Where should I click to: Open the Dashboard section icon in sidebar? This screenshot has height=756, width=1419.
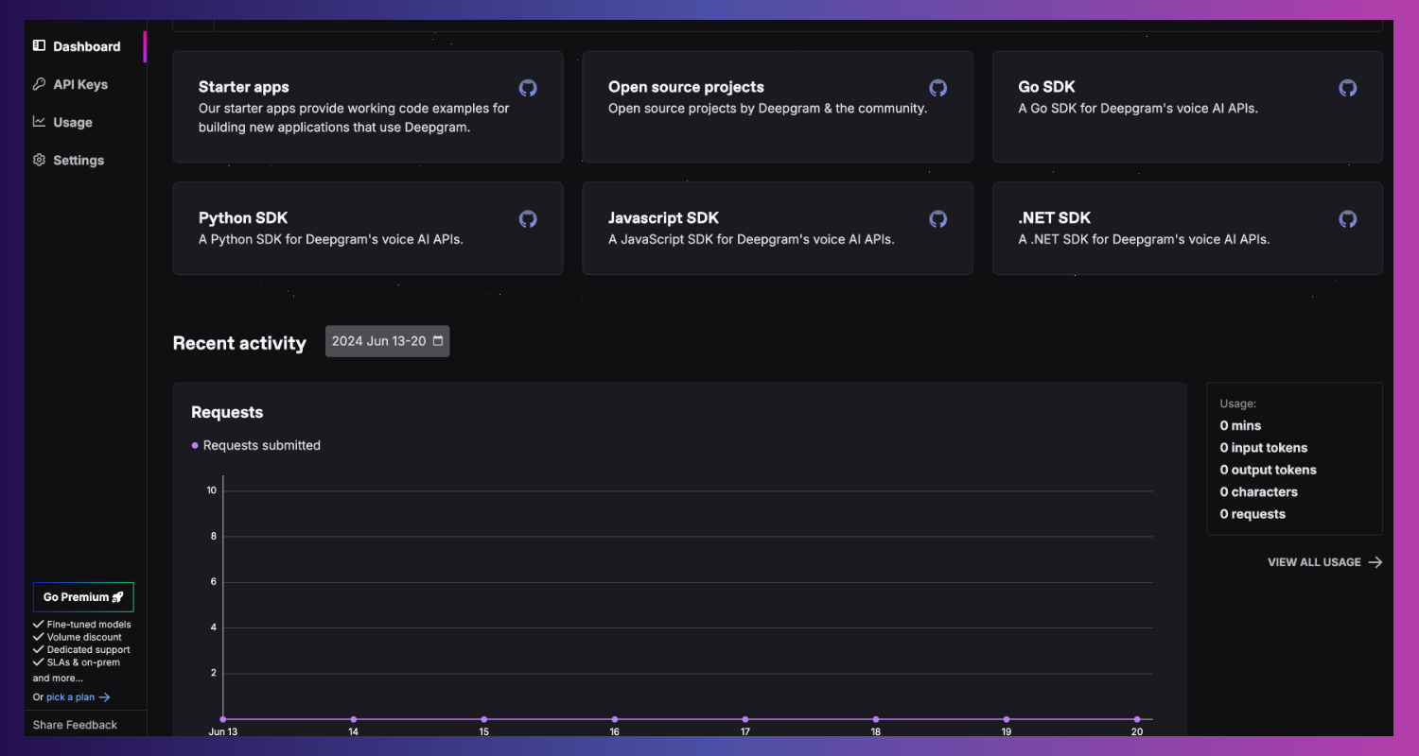pos(39,44)
